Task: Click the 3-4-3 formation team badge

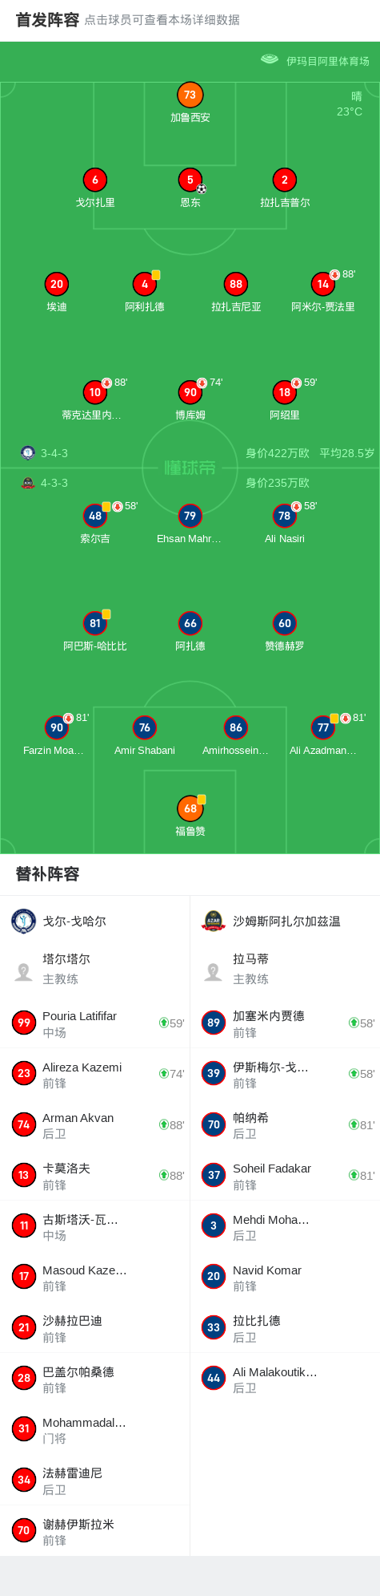Action: pos(28,453)
